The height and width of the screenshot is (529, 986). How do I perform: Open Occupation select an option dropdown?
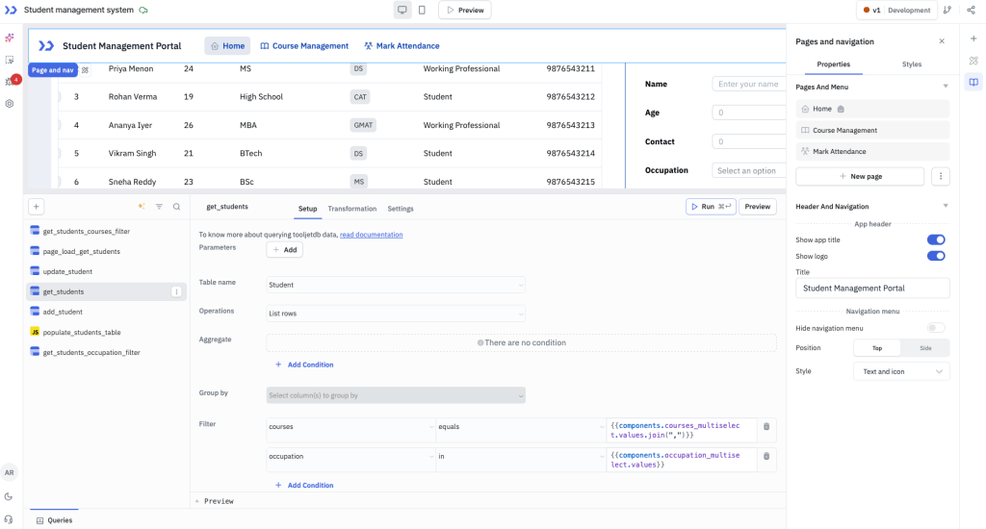point(748,171)
